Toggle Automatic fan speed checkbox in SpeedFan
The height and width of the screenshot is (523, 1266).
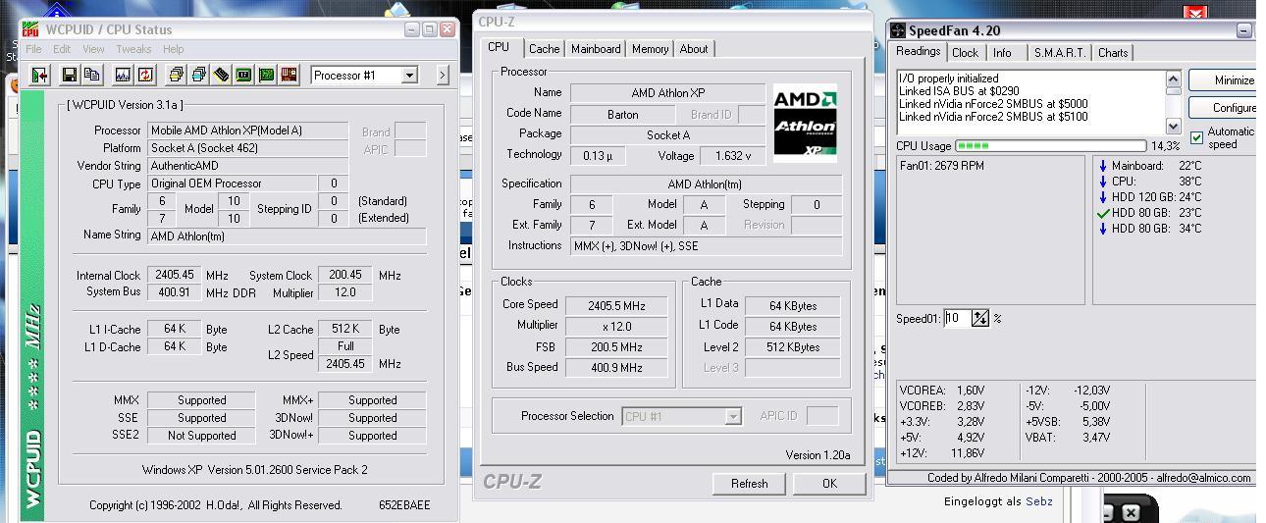(x=1196, y=137)
